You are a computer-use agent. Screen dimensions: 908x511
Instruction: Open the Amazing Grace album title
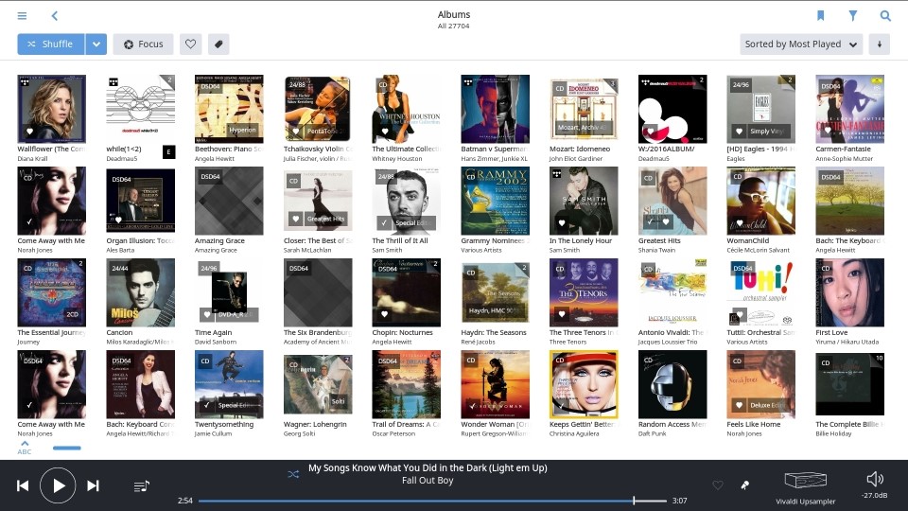(219, 240)
